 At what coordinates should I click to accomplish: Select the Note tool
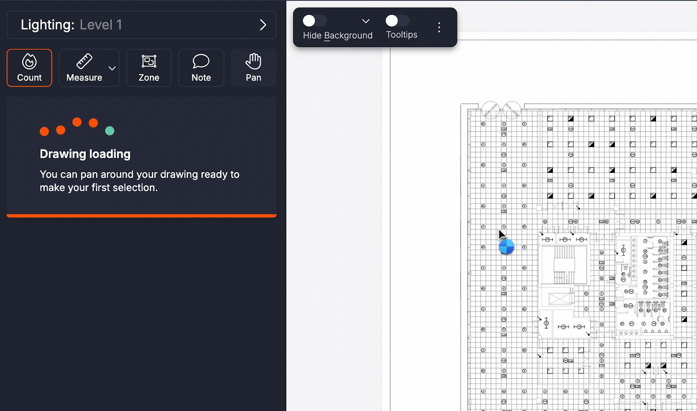(x=201, y=68)
